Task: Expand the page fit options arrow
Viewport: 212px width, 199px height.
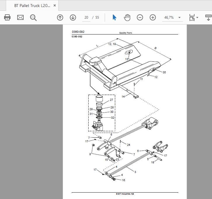Action: pyautogui.click(x=197, y=18)
